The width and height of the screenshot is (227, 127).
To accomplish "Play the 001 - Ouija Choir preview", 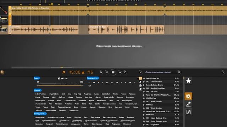I will coord(144,125).
